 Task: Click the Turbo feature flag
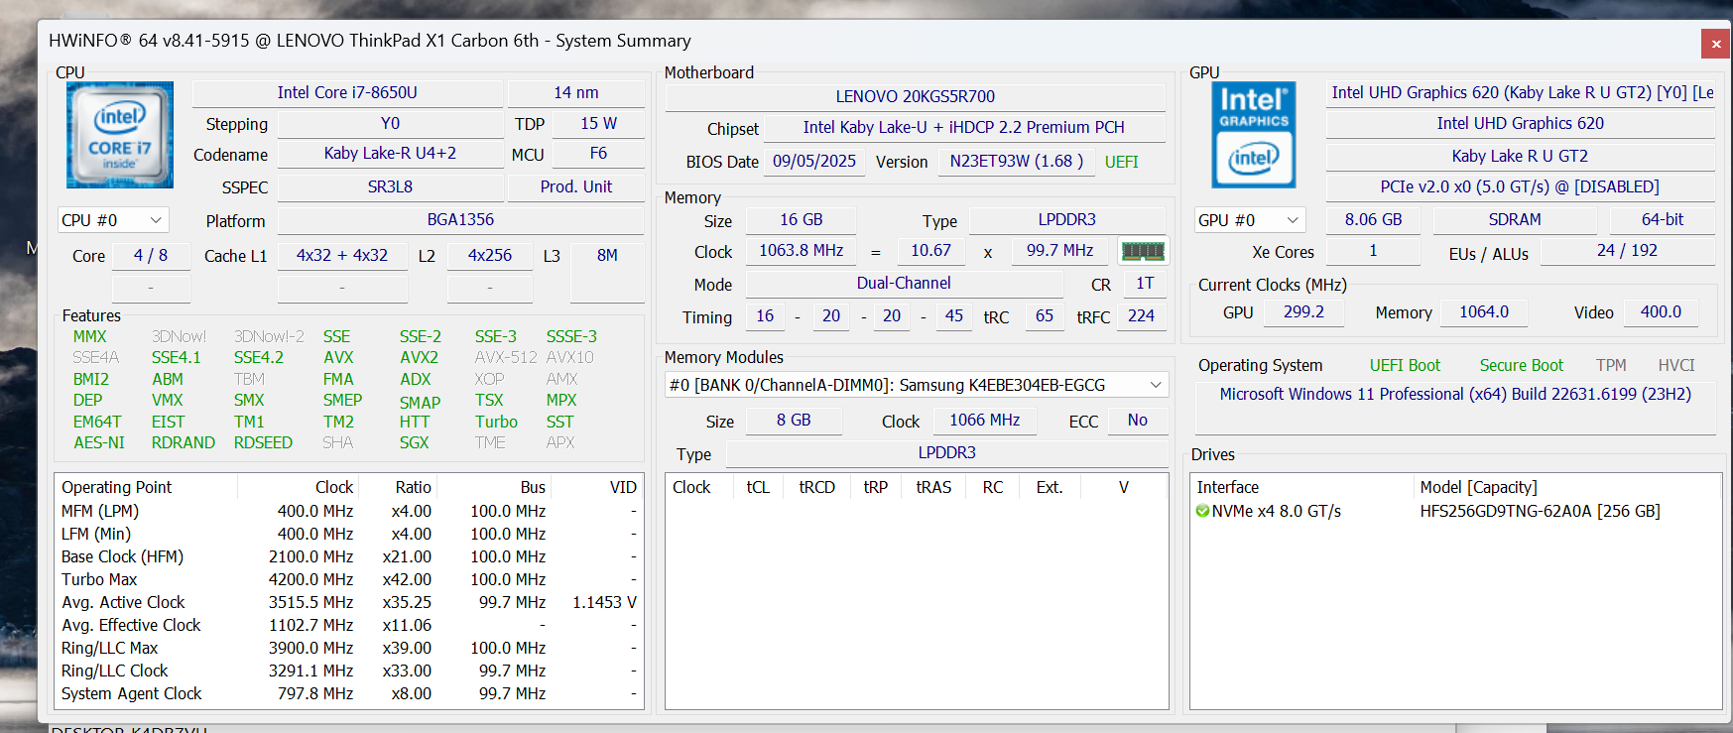tap(496, 423)
